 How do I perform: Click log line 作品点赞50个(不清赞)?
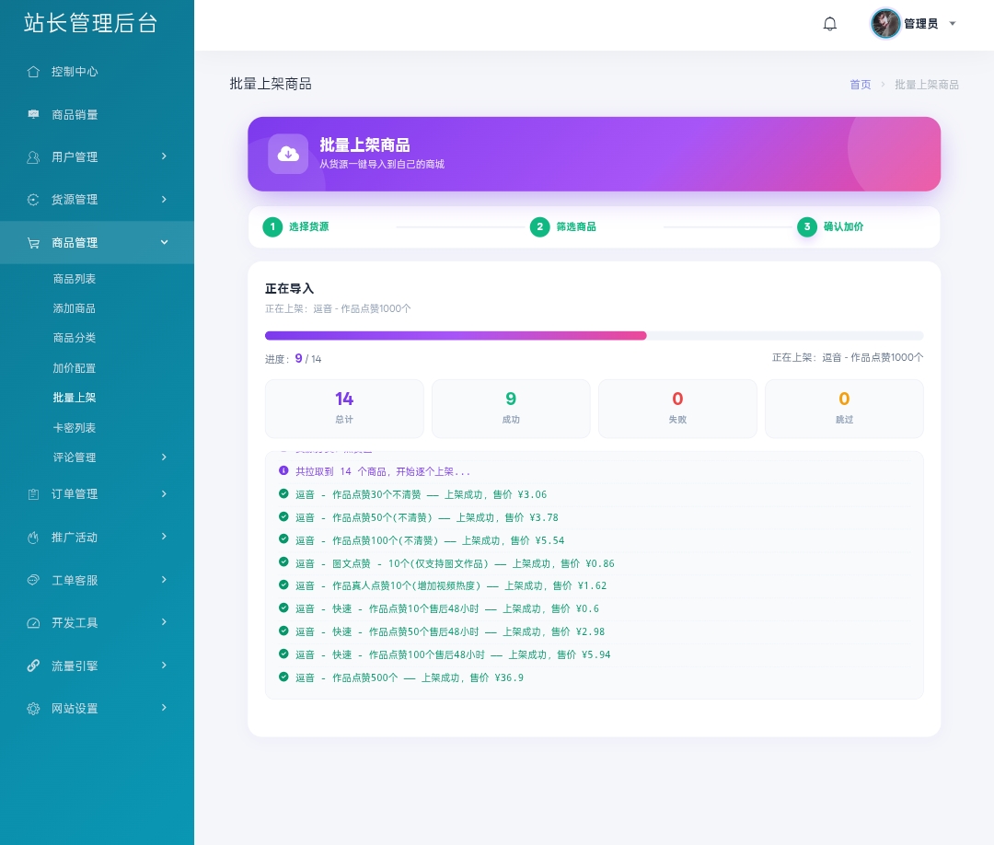click(x=427, y=517)
